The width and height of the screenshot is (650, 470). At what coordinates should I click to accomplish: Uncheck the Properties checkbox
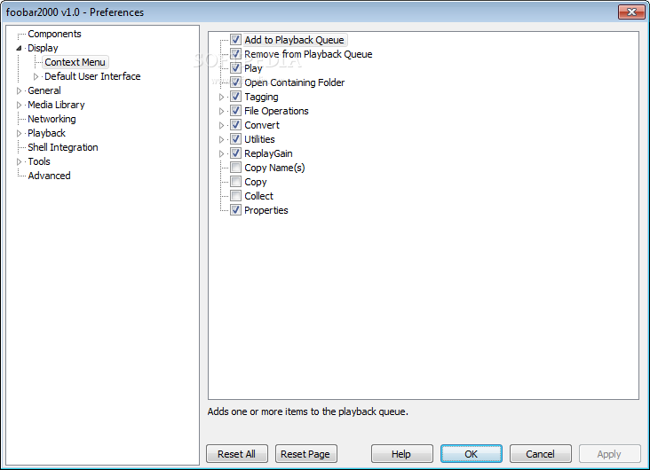[235, 210]
